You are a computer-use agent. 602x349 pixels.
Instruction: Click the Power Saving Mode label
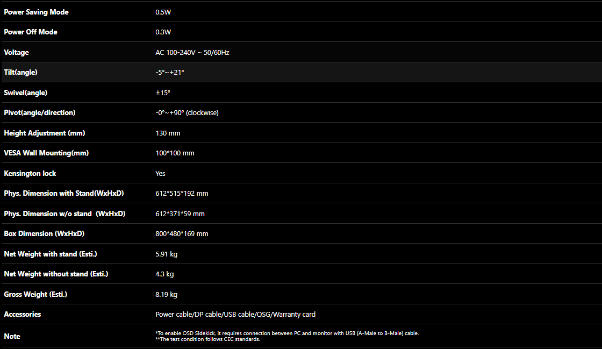tap(36, 12)
